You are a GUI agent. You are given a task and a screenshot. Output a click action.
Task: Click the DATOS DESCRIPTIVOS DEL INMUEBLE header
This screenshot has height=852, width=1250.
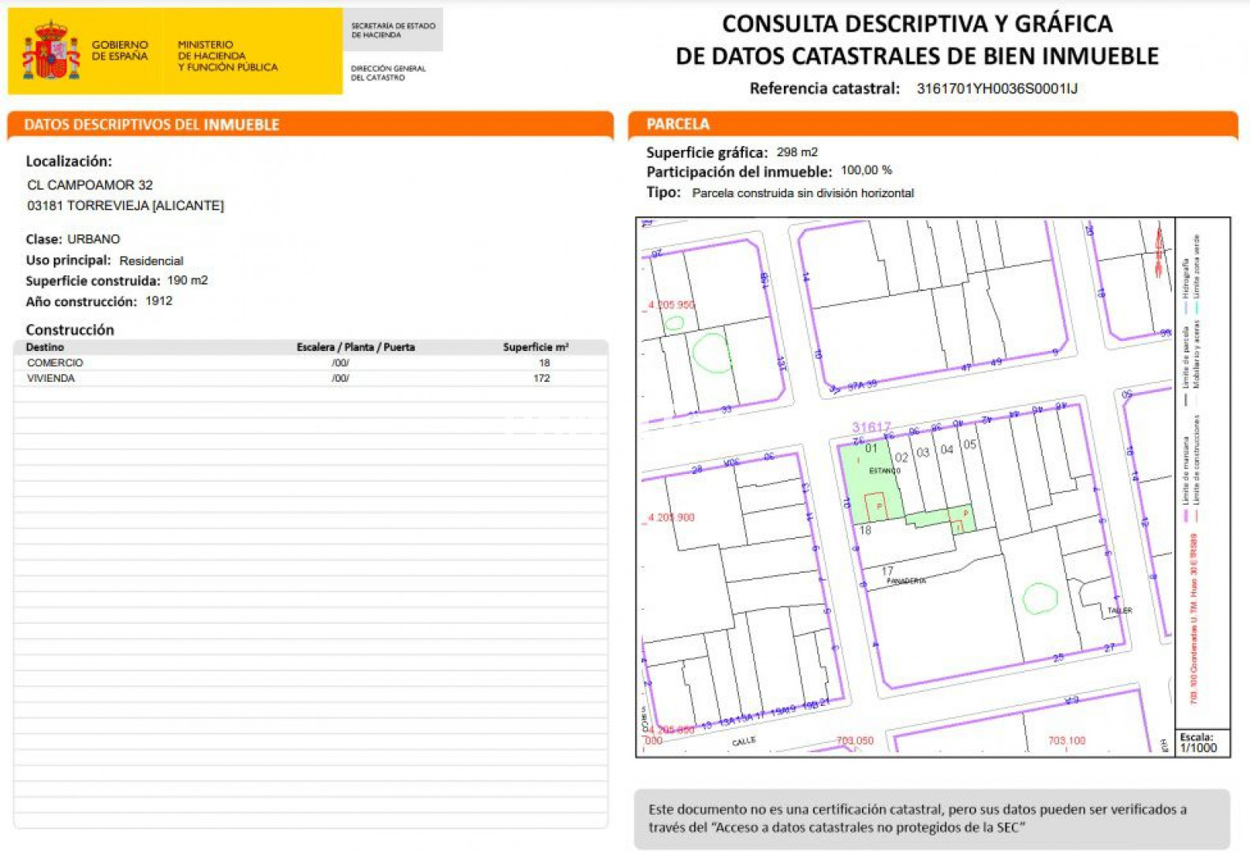(x=151, y=125)
